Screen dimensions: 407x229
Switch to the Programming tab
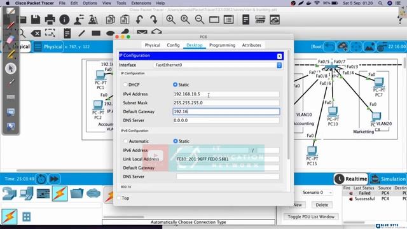[222, 45]
